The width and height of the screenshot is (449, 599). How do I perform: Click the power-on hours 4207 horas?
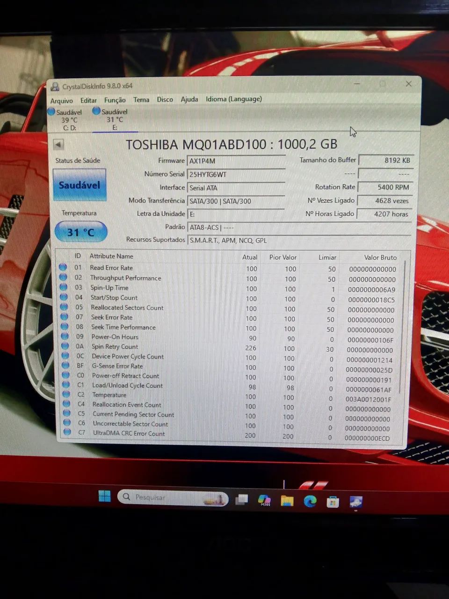(385, 214)
